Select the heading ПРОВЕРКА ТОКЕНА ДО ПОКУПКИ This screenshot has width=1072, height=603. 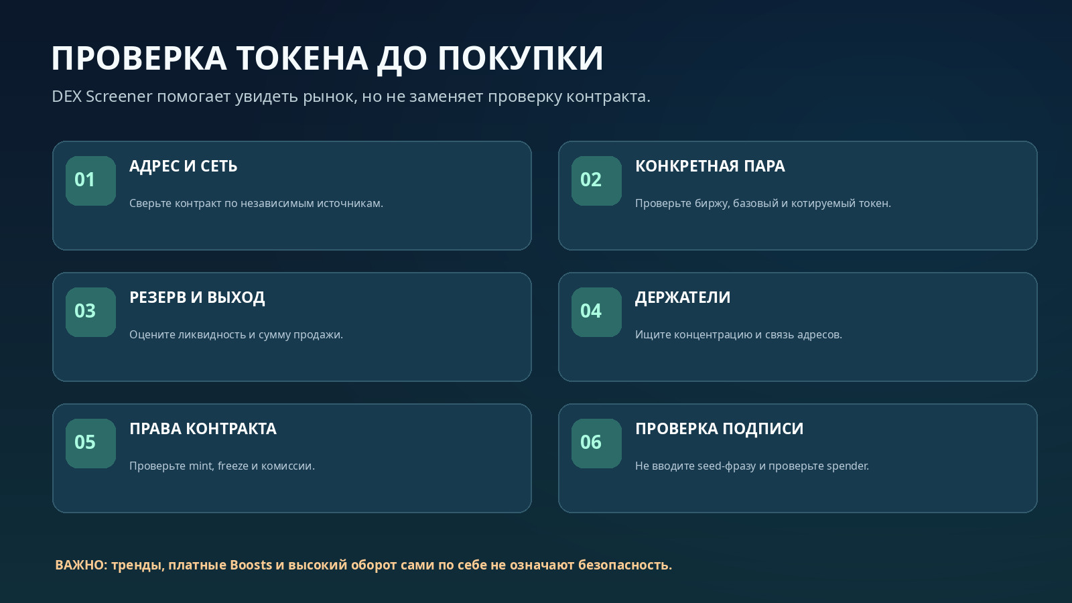(x=328, y=59)
